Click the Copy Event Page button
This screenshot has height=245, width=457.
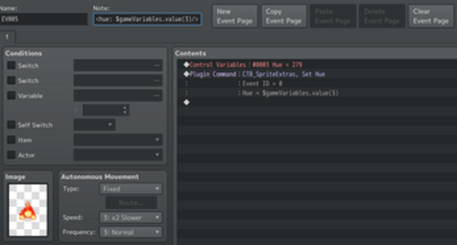284,16
